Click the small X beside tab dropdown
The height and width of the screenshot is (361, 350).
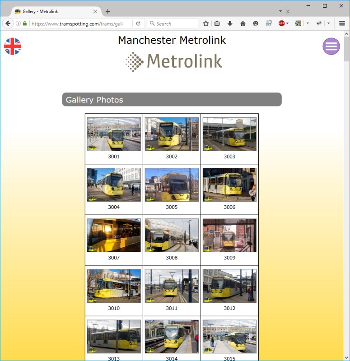288,12
